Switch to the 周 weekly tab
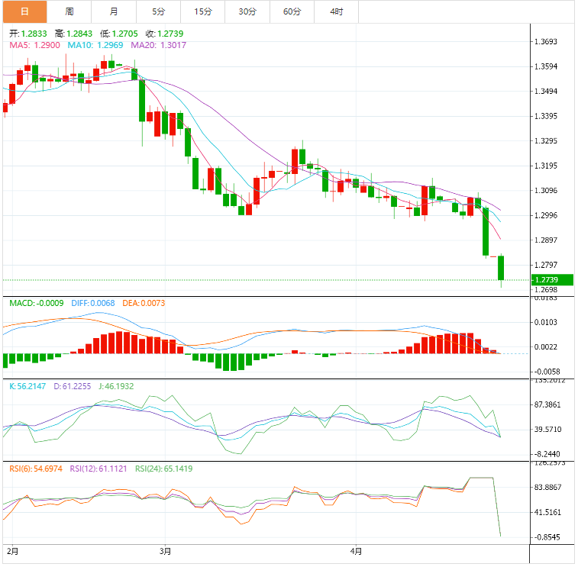578x567 pixels. click(x=69, y=11)
